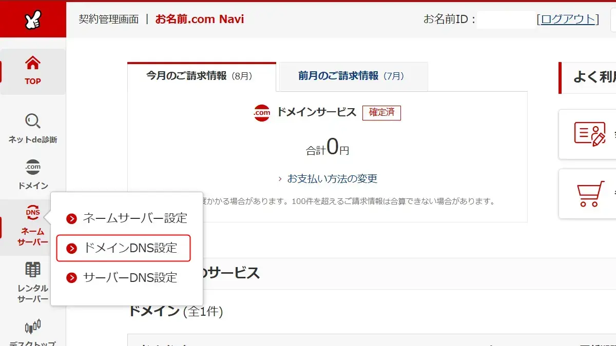Viewport: 616px width, 346px height.
Task: Click the 確定済 status badge
Action: [381, 113]
